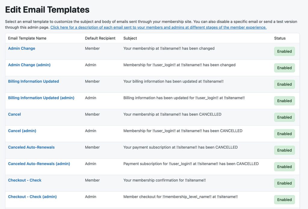Click Enabled status for Checkout - Check (admin)
The image size is (308, 209).
(285, 200)
